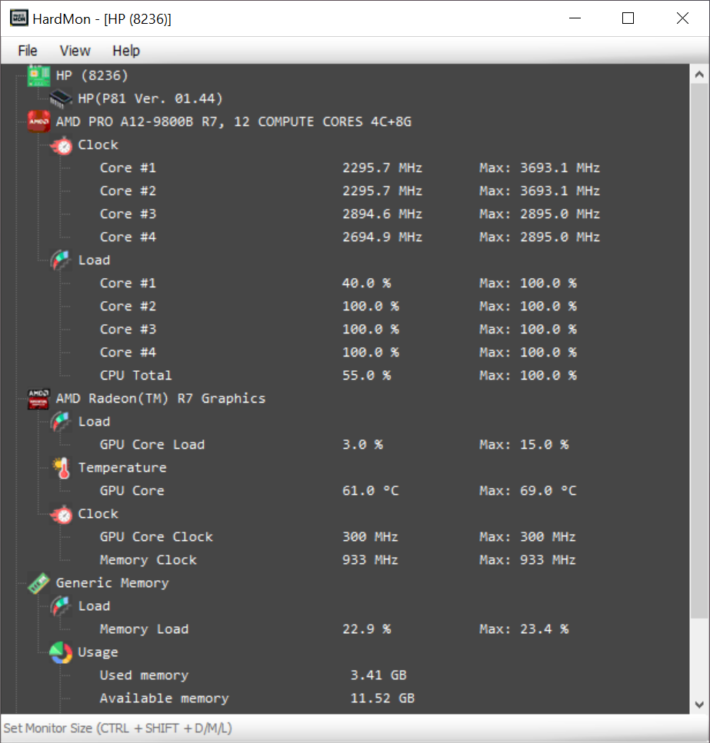Click the GPU Load gauge icon
Screen dimensions: 710x743
tap(61, 422)
